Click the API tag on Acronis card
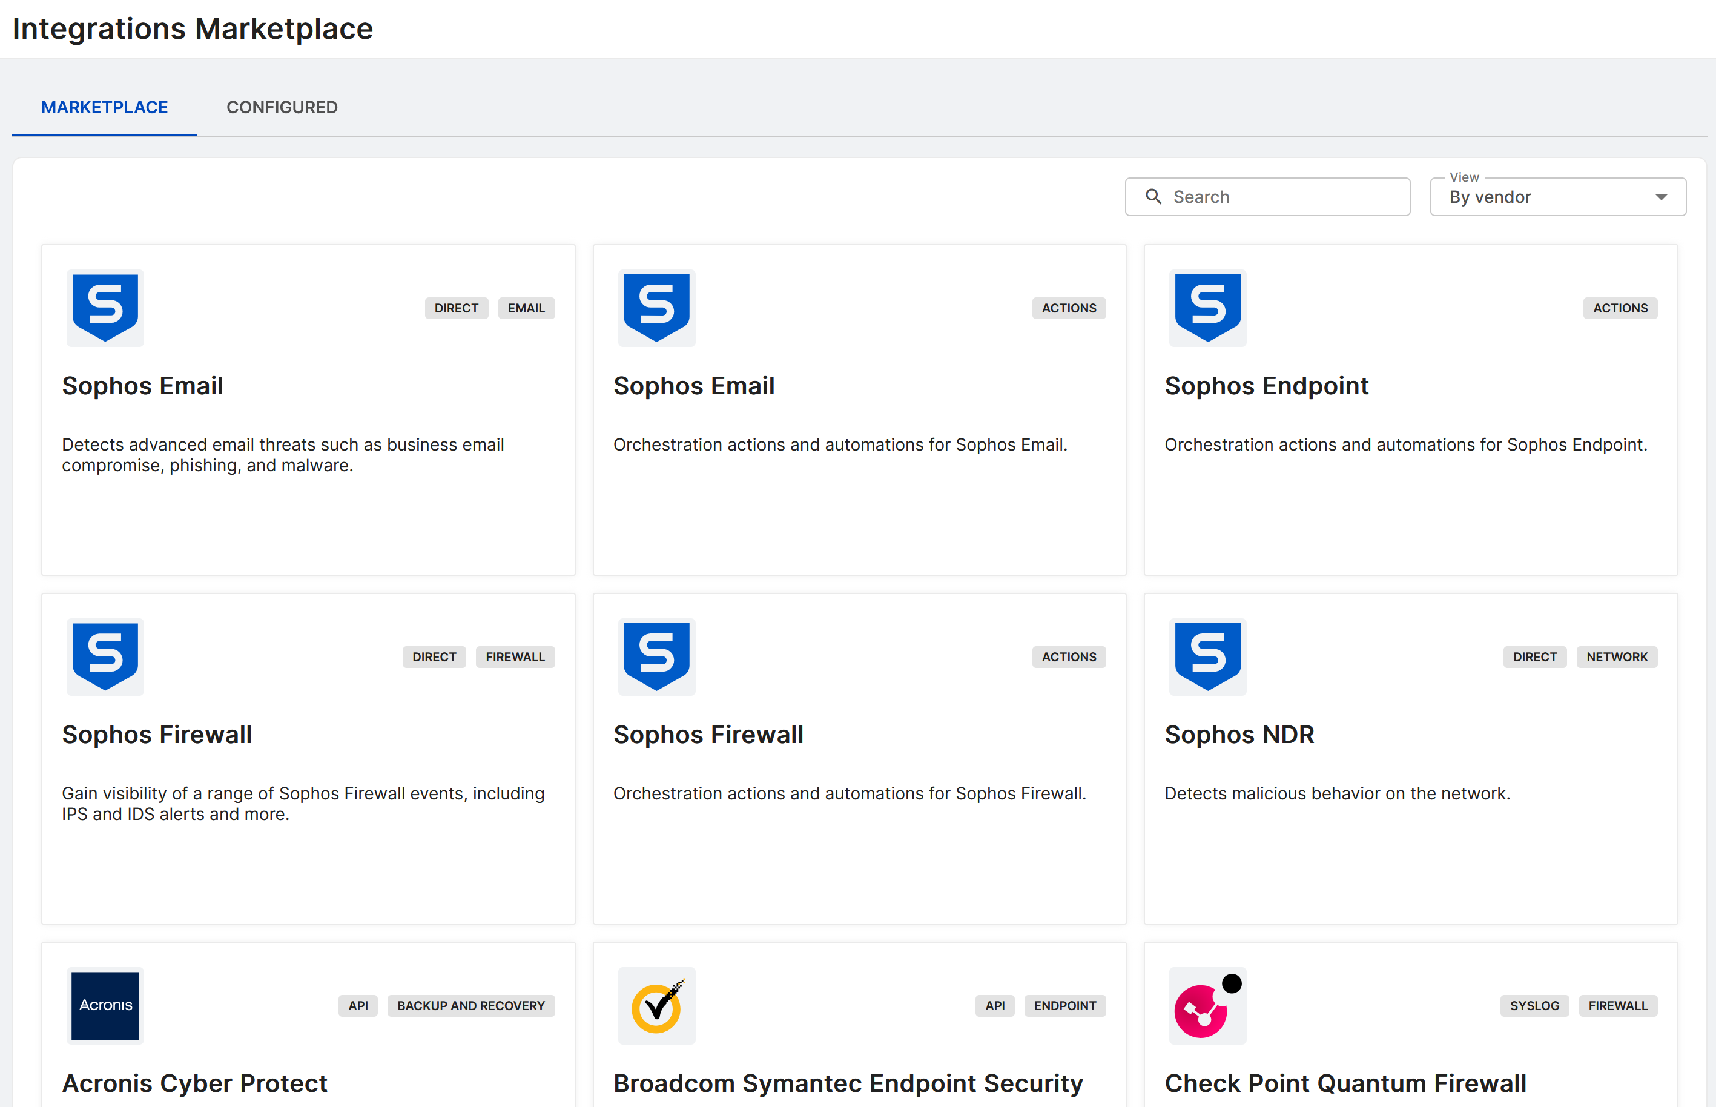Image resolution: width=1716 pixels, height=1107 pixels. point(358,1005)
